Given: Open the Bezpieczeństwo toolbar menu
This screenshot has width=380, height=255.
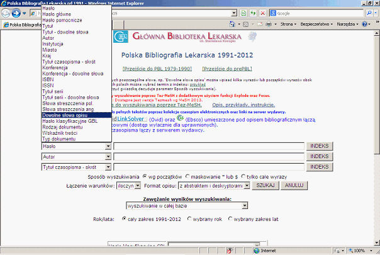Looking at the screenshot, I should (x=316, y=25).
